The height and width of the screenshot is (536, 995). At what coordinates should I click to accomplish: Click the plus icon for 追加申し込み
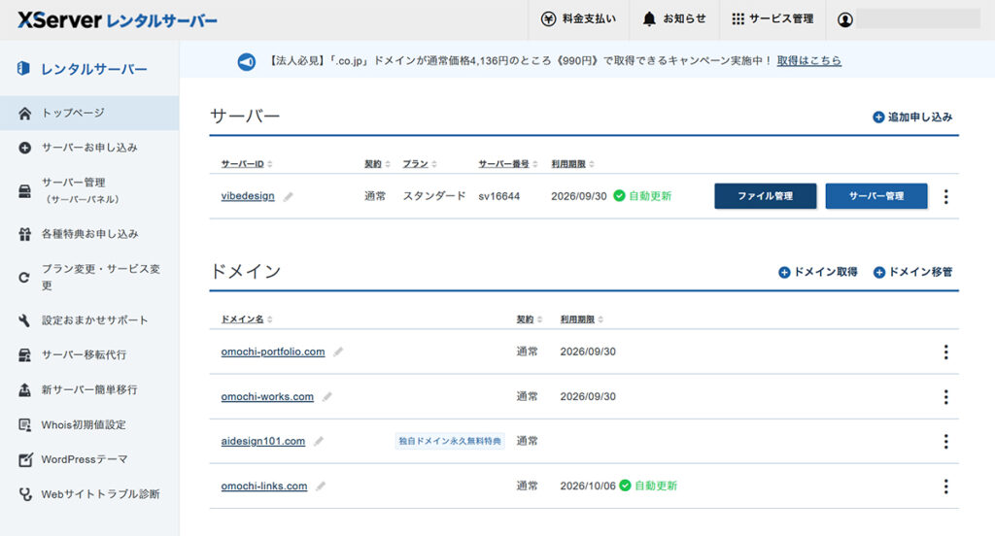coord(878,117)
